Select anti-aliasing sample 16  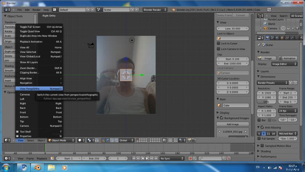tap(273, 134)
